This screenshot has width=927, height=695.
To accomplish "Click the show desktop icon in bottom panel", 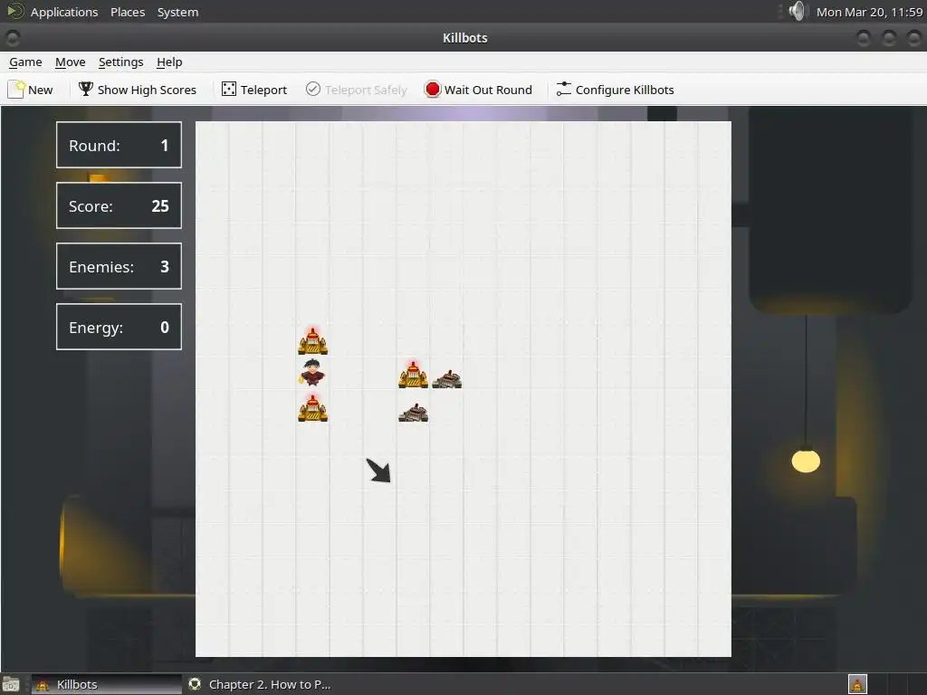I will click(11, 684).
